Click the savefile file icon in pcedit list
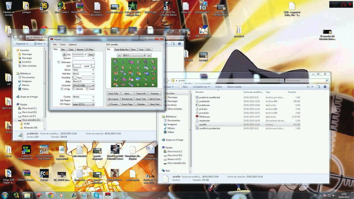The width and height of the screenshot is (354, 199). pos(197,124)
